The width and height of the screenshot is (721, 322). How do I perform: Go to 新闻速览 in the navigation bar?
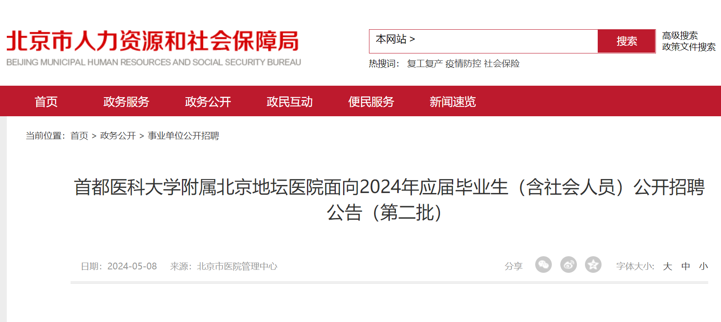pos(453,102)
